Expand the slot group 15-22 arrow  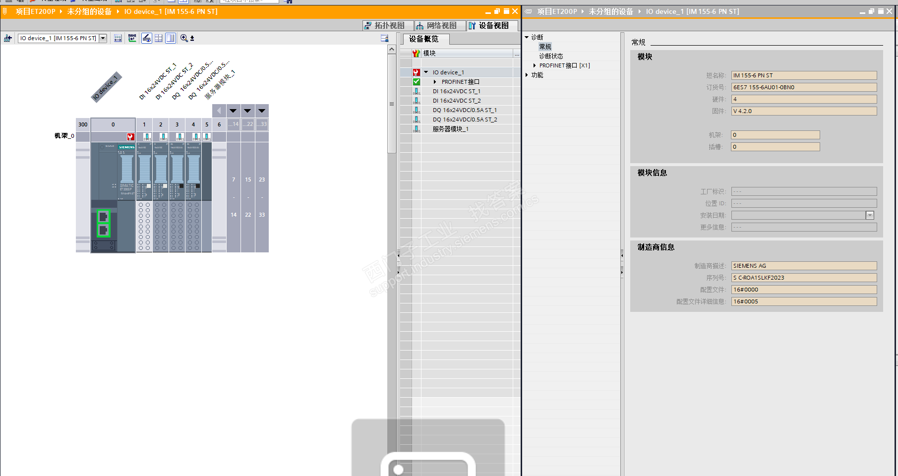pyautogui.click(x=247, y=111)
